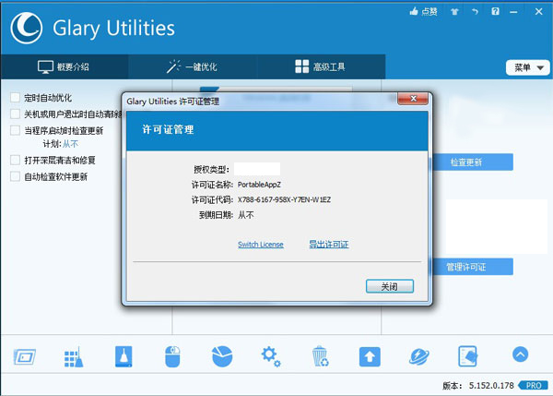
Task: Open the file shredder document icon
Action: click(x=467, y=356)
